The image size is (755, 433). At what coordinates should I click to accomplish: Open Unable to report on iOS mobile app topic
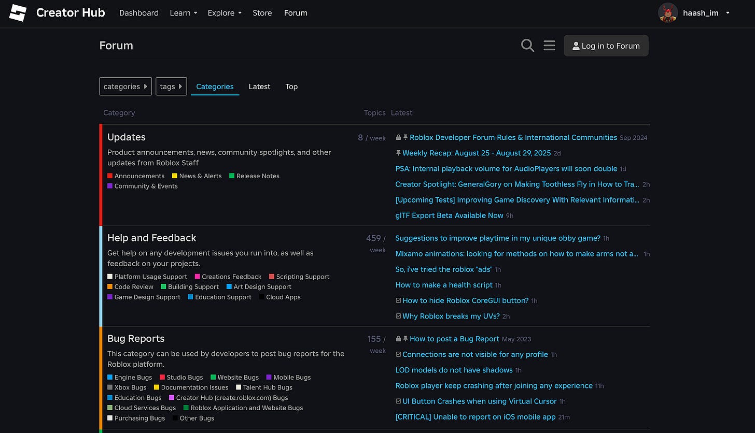(x=476, y=417)
